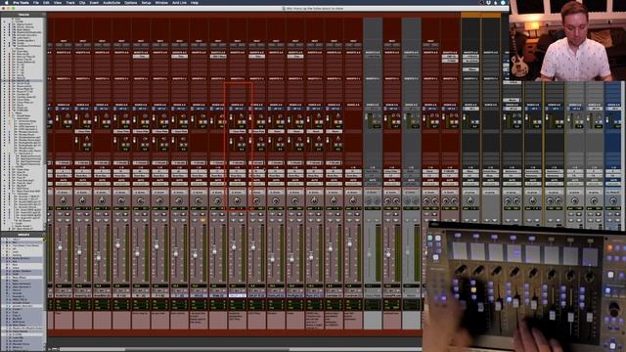Screen dimensions: 626x352
Task: Unmute the track with the orange-lit mute button
Action: click(x=202, y=220)
